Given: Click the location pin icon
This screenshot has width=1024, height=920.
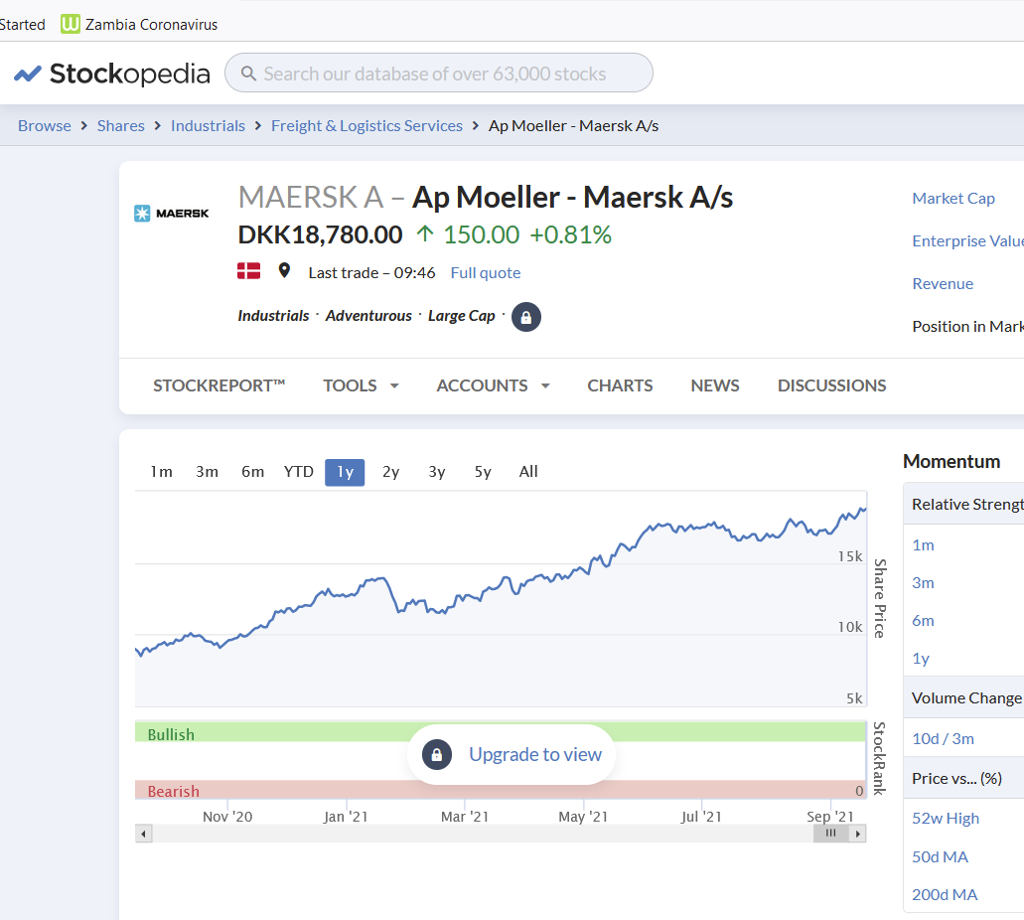Looking at the screenshot, I should pyautogui.click(x=284, y=270).
